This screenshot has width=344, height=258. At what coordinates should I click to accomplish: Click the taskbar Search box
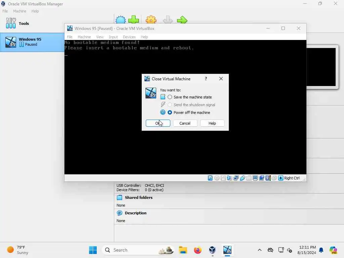pos(138,250)
